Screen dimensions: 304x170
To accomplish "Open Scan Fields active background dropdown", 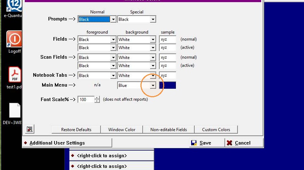I will 153,66.
